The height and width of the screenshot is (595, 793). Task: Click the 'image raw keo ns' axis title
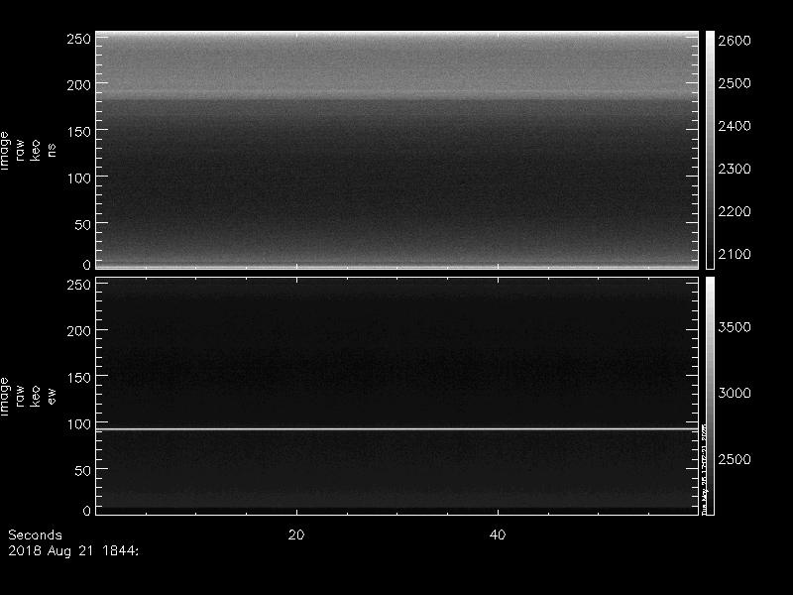tap(28, 151)
